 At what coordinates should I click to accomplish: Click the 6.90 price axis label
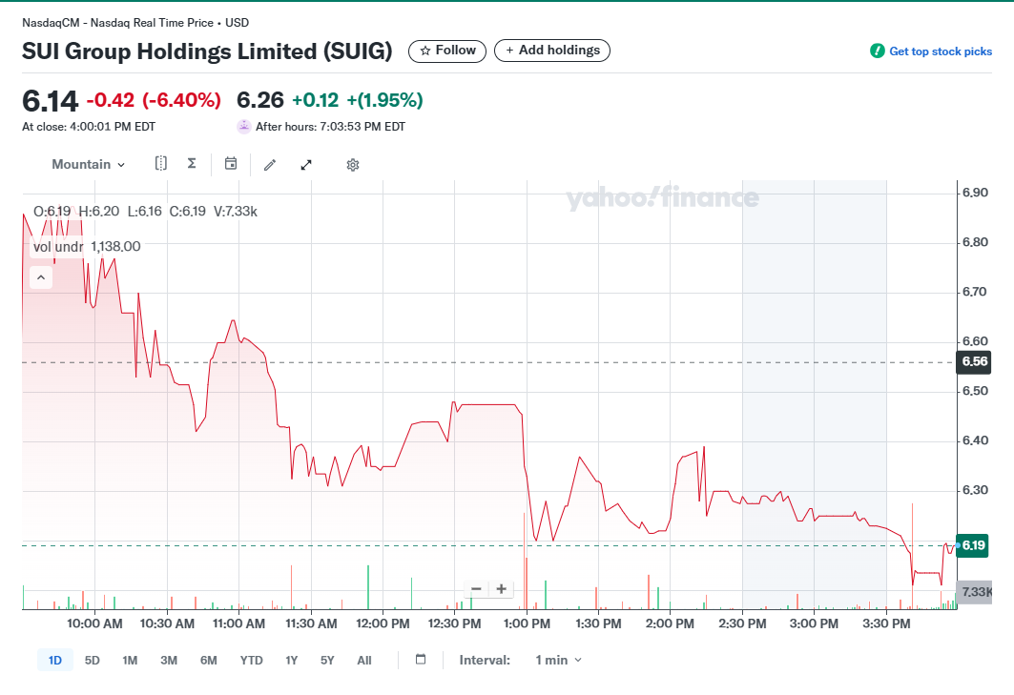975,193
